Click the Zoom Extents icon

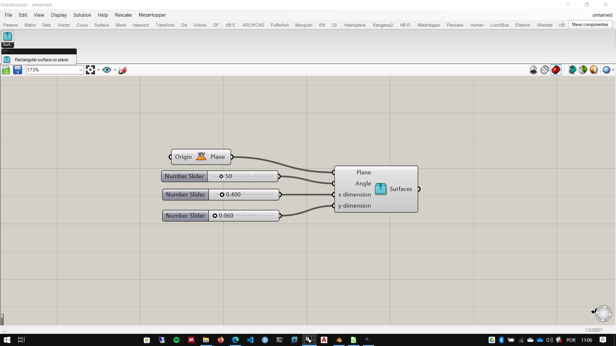click(90, 70)
